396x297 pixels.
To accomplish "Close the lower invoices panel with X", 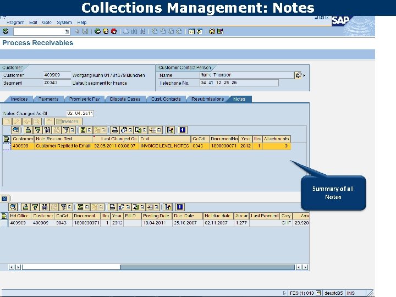I will click(x=4, y=199).
